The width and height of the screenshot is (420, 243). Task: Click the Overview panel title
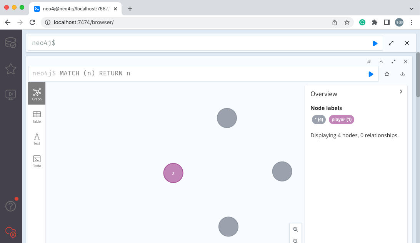point(324,94)
